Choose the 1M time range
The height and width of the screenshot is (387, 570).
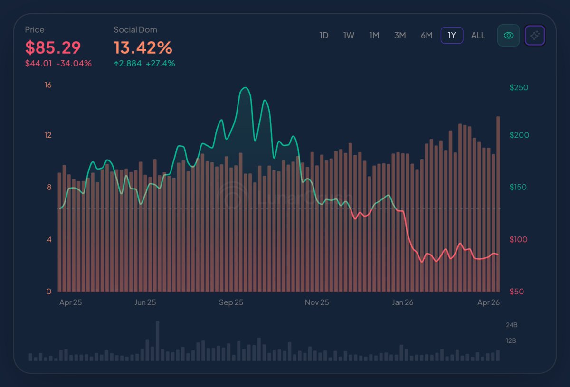pos(374,36)
